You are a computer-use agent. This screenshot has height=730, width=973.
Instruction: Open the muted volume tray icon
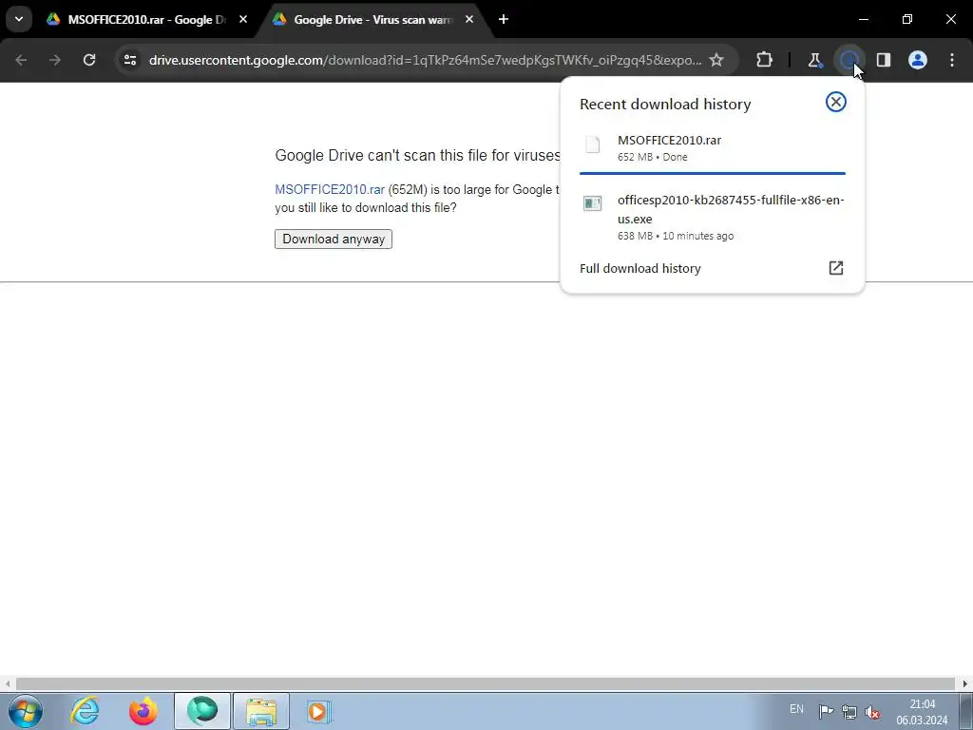pyautogui.click(x=872, y=712)
